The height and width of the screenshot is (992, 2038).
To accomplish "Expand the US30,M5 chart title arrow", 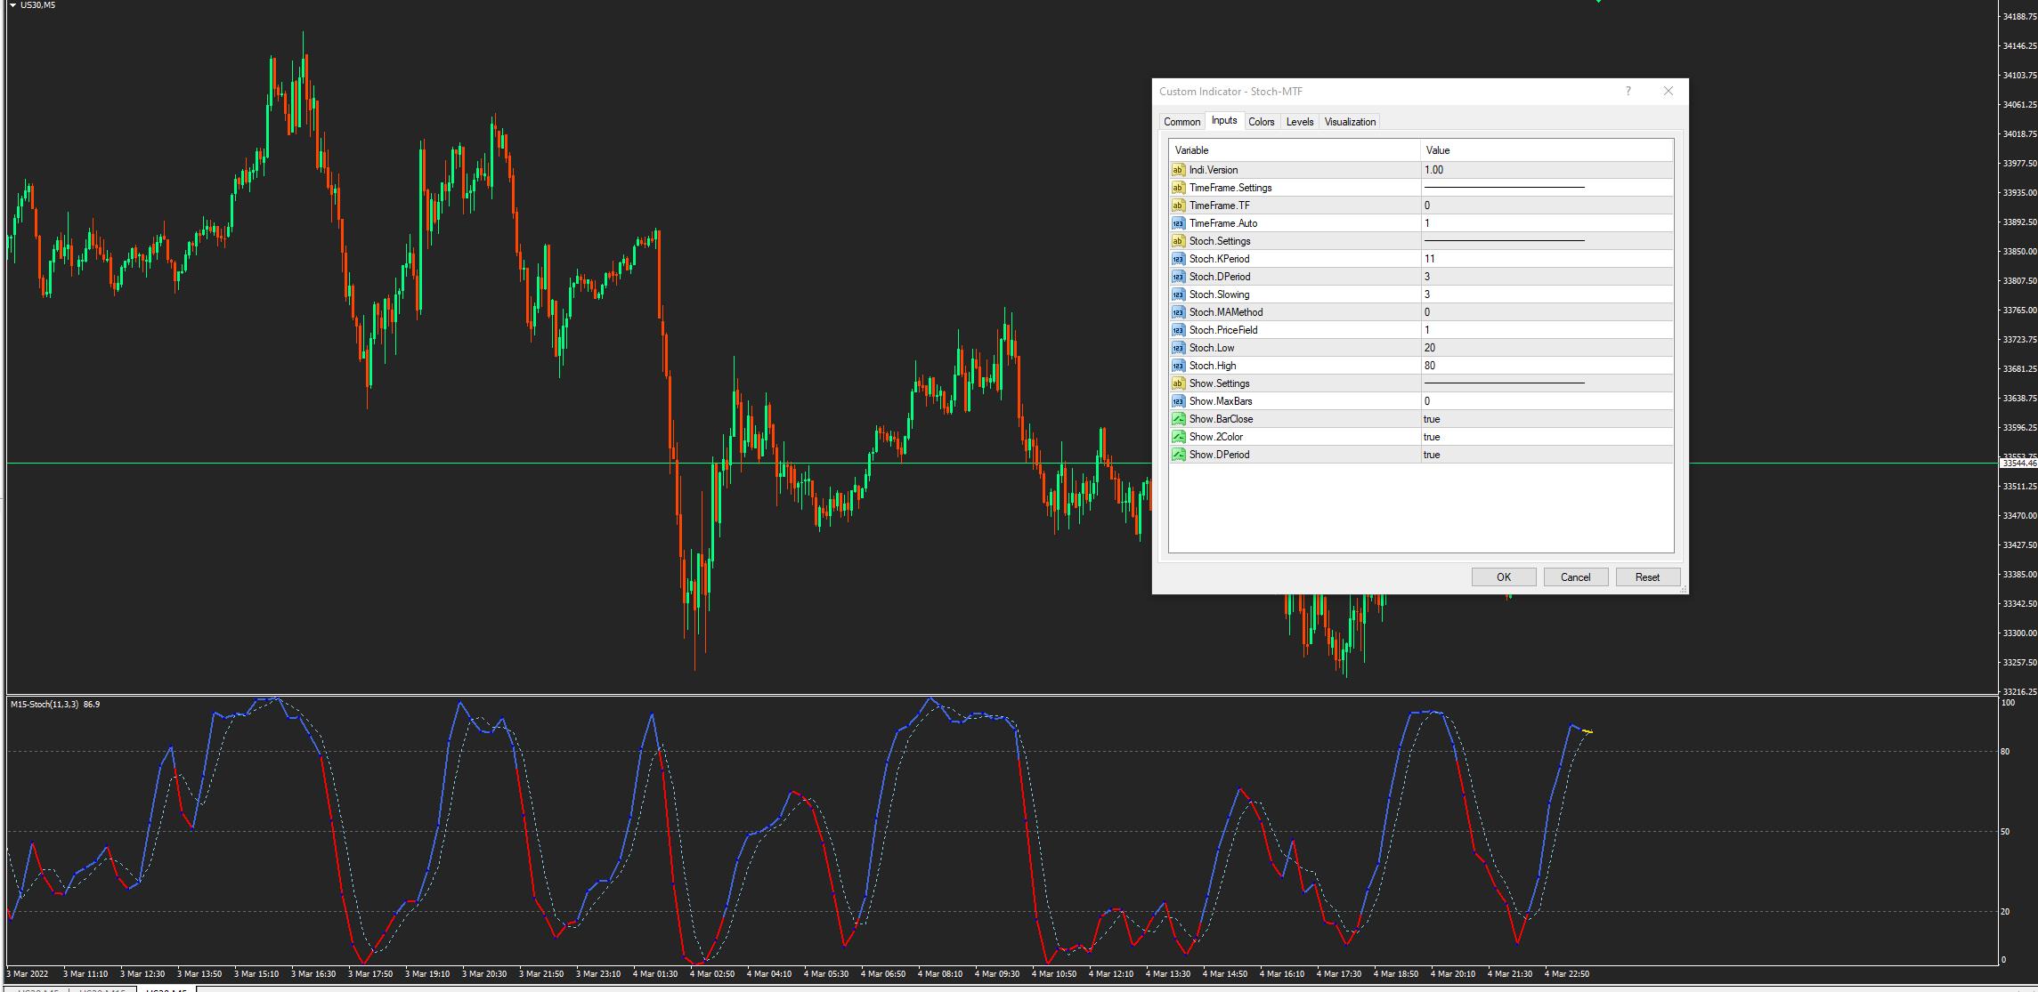I will coord(12,5).
